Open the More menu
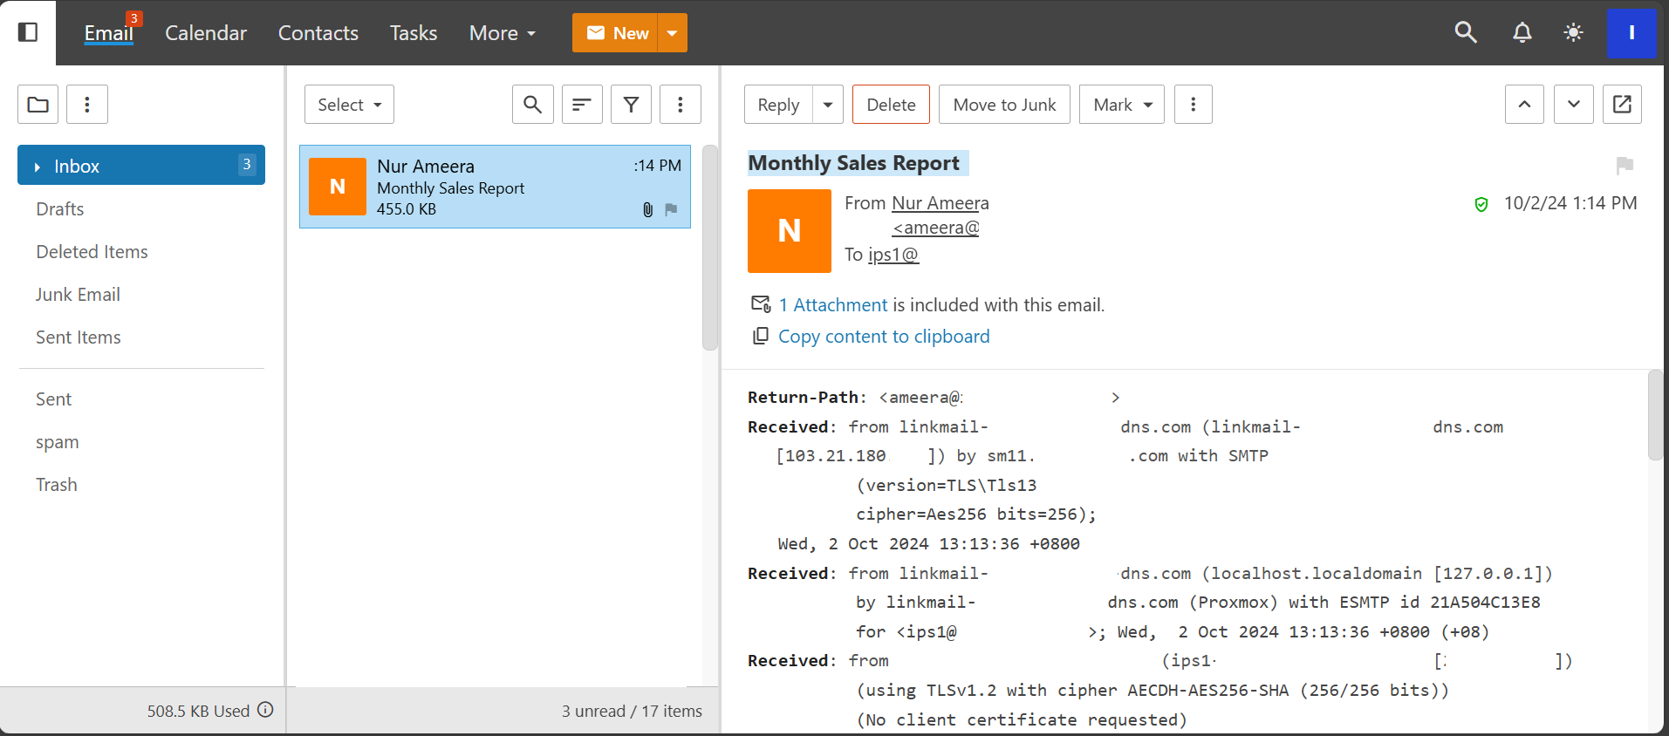 point(503,33)
